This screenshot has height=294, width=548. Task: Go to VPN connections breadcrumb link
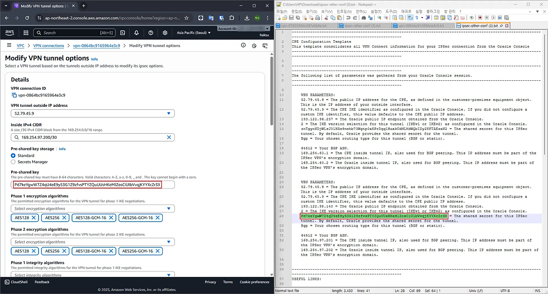pos(48,46)
